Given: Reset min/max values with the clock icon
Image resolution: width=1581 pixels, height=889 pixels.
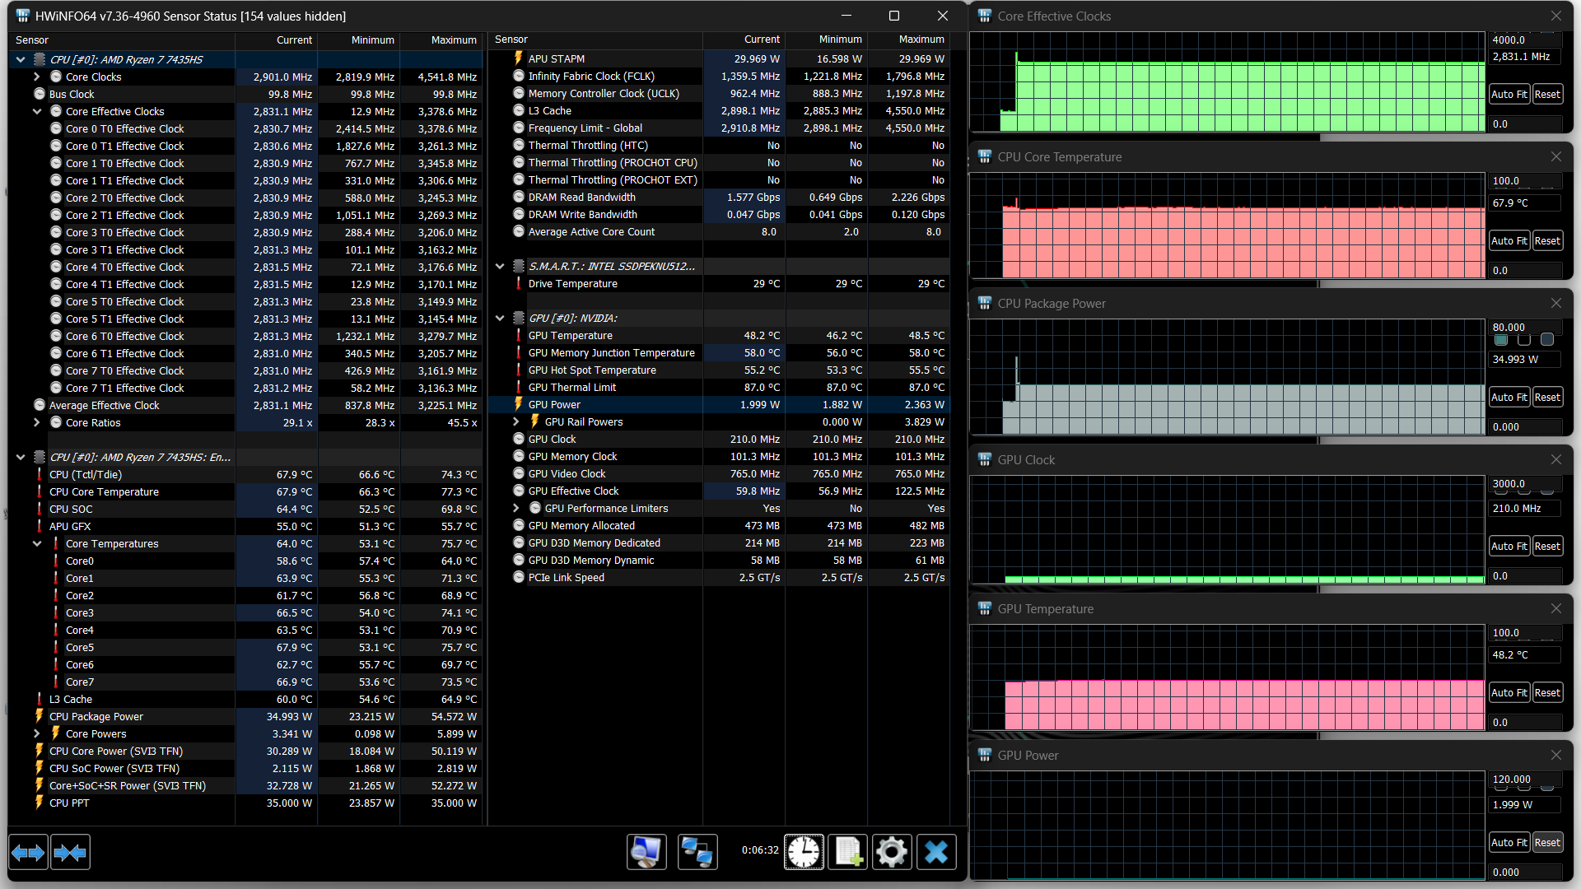Looking at the screenshot, I should (x=804, y=851).
